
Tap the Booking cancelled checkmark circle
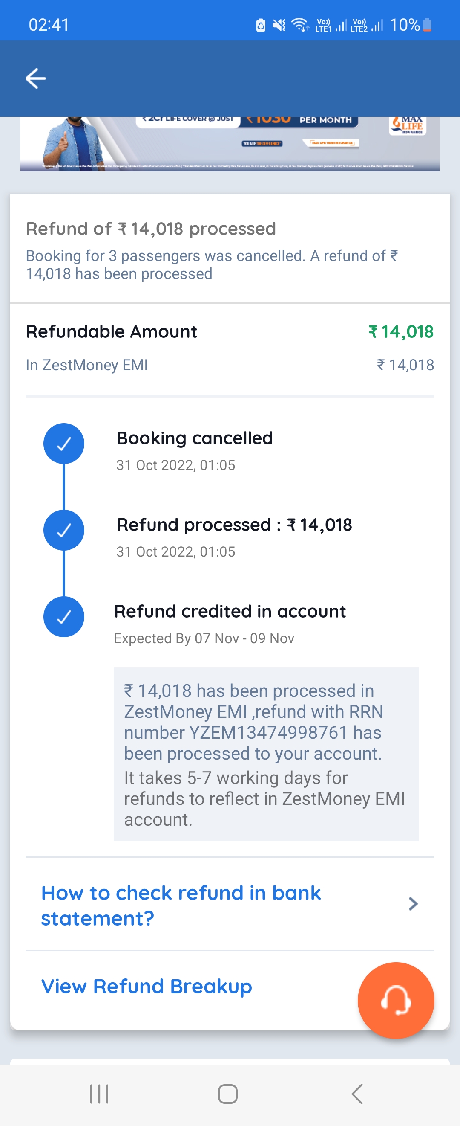coord(64,444)
